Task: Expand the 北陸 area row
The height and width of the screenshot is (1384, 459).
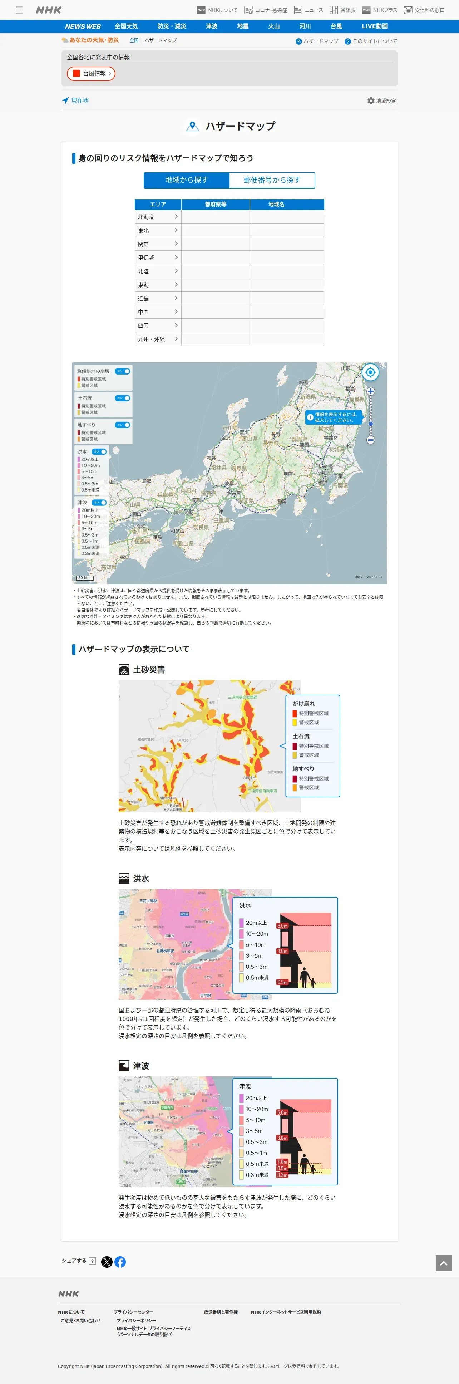Action: tap(158, 271)
